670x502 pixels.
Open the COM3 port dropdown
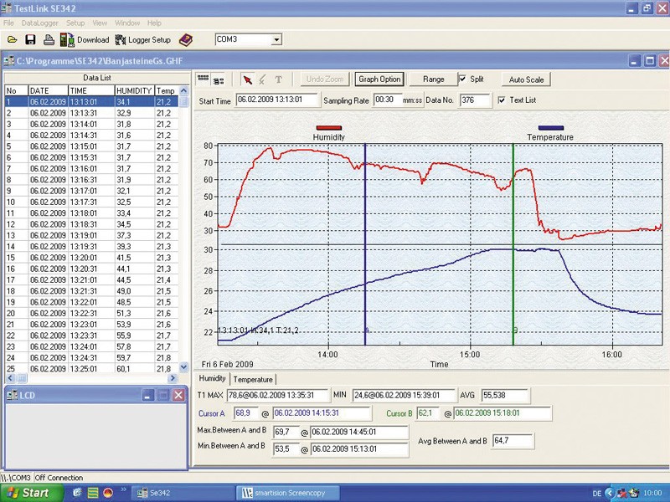276,39
